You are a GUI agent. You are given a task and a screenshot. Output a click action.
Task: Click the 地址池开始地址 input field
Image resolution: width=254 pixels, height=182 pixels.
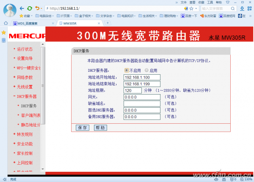(x=142, y=77)
